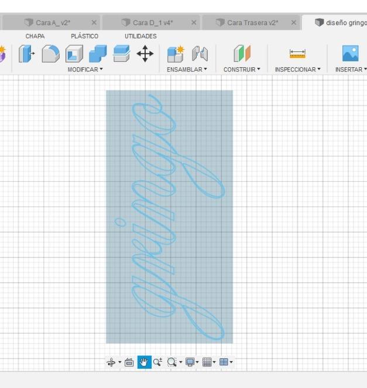Open the Grid settings dropdown arrow
The height and width of the screenshot is (388, 367).
tap(214, 362)
